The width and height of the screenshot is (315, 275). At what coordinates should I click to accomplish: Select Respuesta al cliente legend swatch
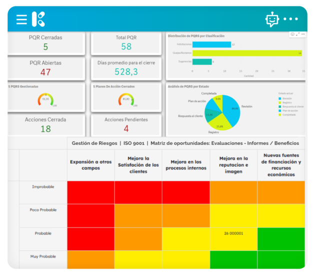point(279,106)
